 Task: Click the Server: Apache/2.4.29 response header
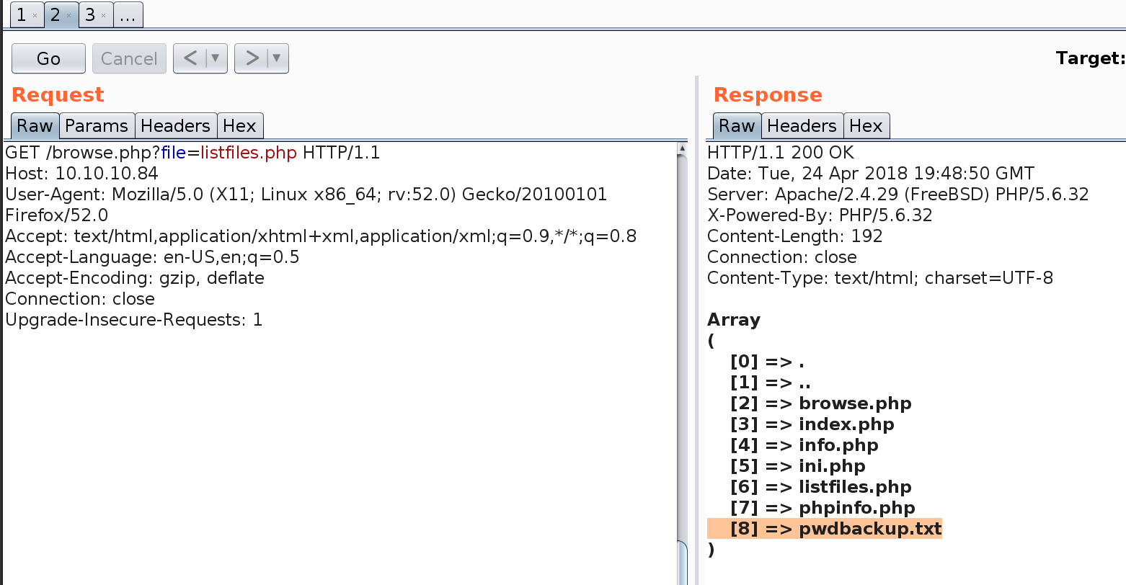898,195
